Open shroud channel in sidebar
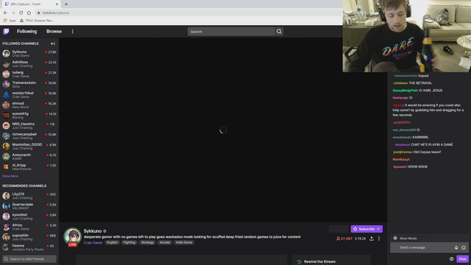Screen dimensions: 471x265 pos(29,105)
